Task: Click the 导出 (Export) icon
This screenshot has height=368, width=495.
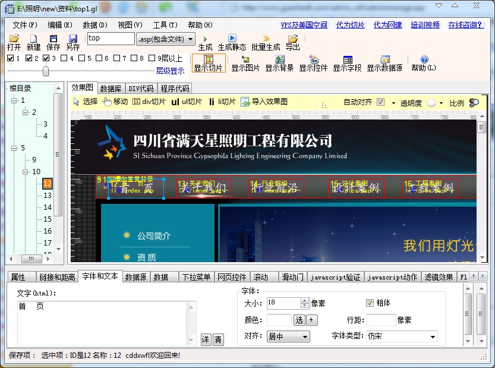Action: [292, 39]
